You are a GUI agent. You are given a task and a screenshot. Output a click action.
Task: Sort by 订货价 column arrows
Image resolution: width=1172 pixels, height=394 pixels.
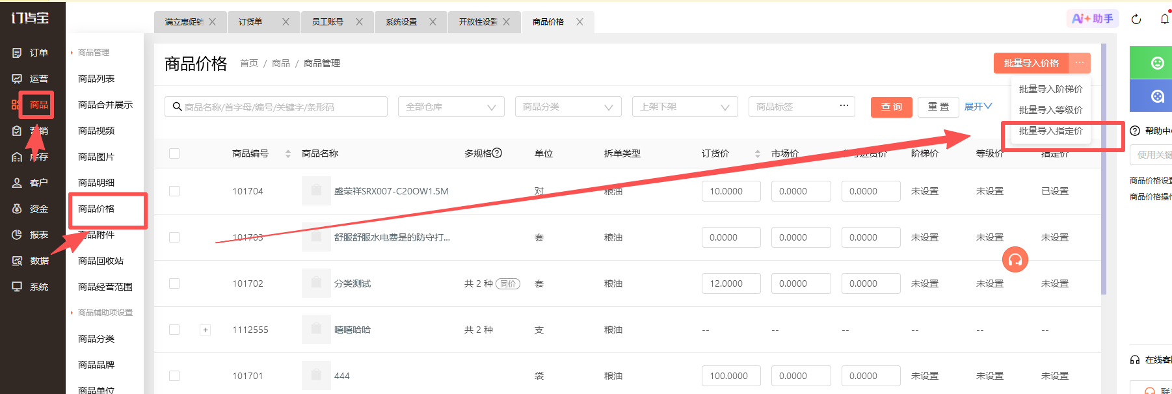(x=758, y=154)
